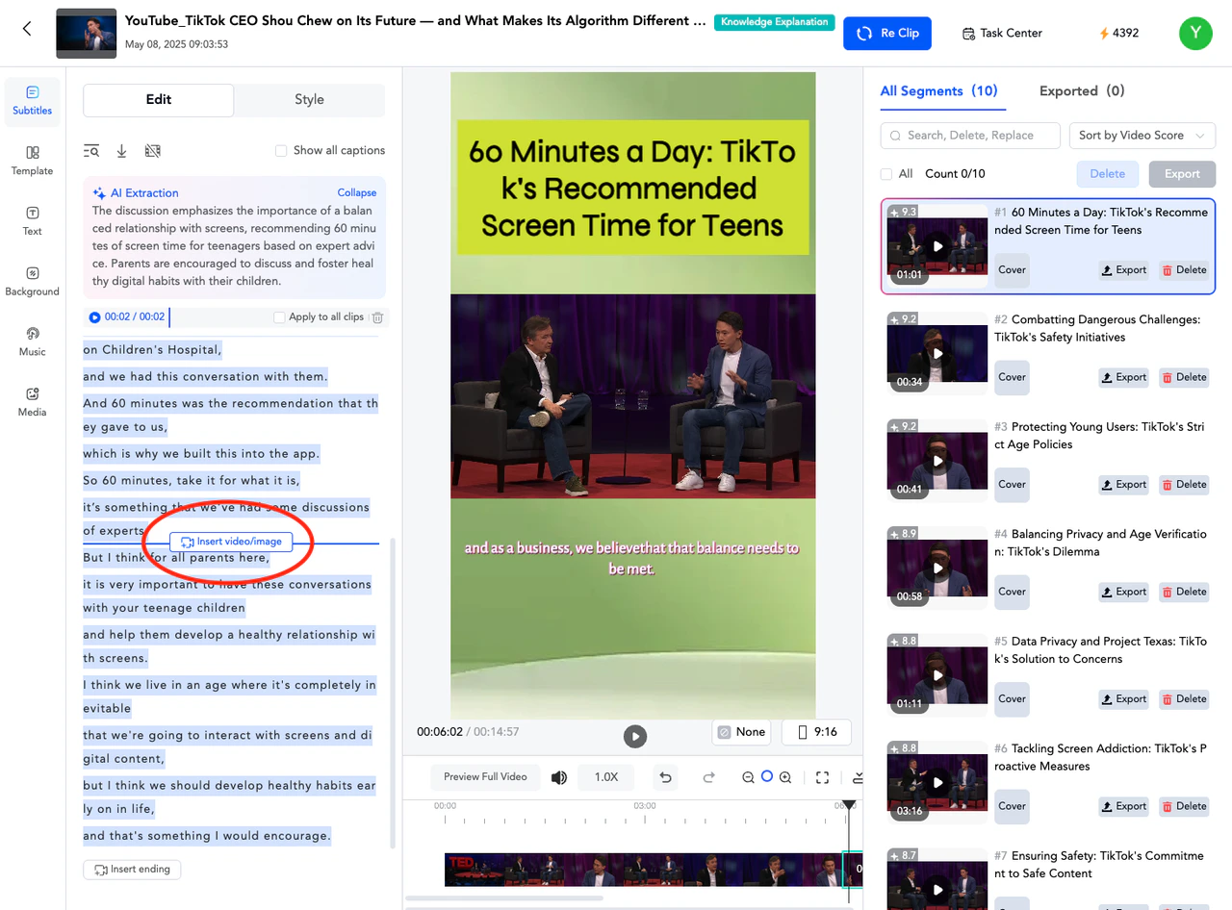This screenshot has height=910, width=1232.
Task: Delete segment #6 Tackling Screen Addiction
Action: click(1184, 806)
